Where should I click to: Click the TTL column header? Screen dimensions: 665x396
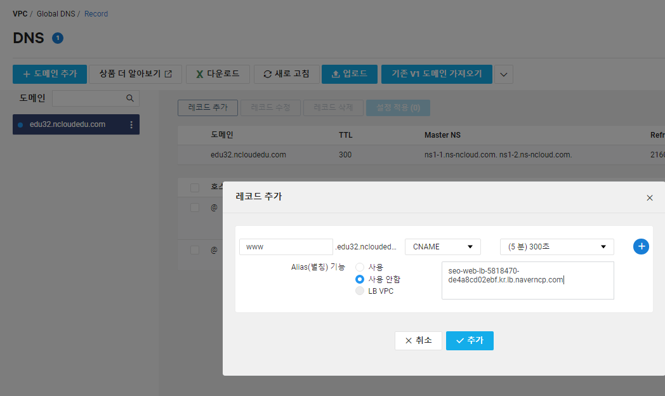[x=346, y=135]
